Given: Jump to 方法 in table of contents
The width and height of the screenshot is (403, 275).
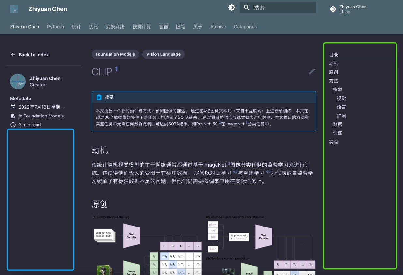Looking at the screenshot, I should coord(334,81).
